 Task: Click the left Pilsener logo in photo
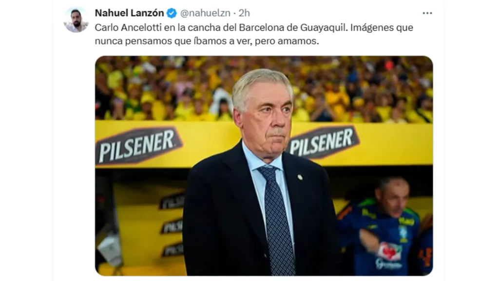click(x=138, y=146)
